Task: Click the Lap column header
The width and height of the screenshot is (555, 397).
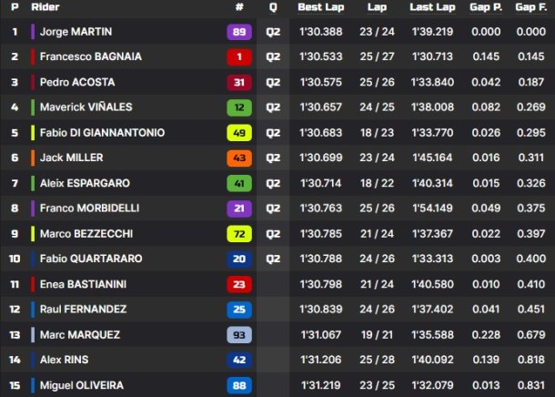Action: pyautogui.click(x=377, y=7)
